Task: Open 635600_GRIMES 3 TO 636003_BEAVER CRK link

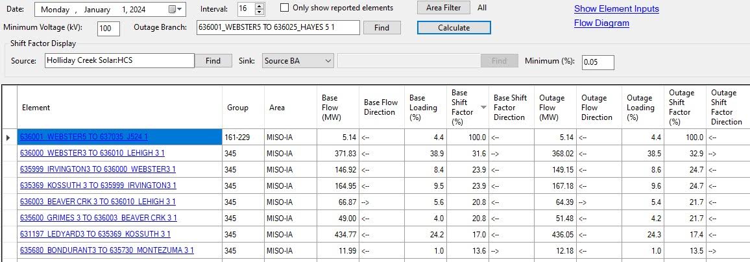Action: click(x=99, y=218)
